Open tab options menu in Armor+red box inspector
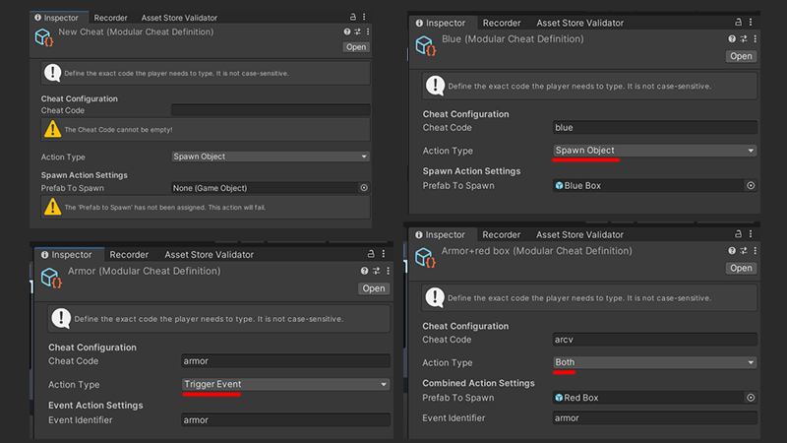 (751, 234)
